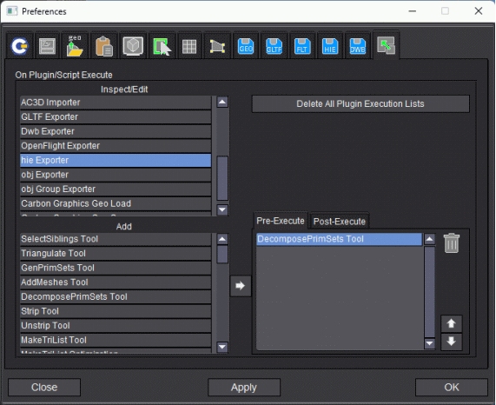Open the DWB export preferences tab

point(357,47)
